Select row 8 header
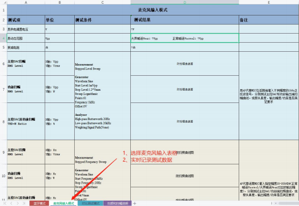This screenshot has height=206, width=299. coord(3,121)
